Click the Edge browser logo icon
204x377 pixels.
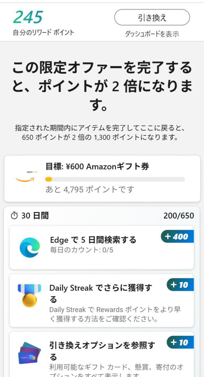pos(30,247)
